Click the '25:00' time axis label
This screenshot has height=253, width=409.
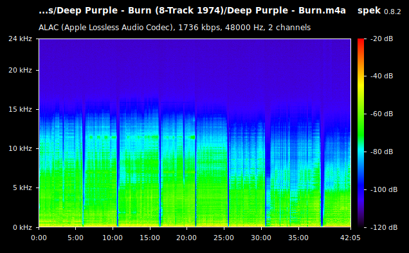pyautogui.click(x=224, y=238)
